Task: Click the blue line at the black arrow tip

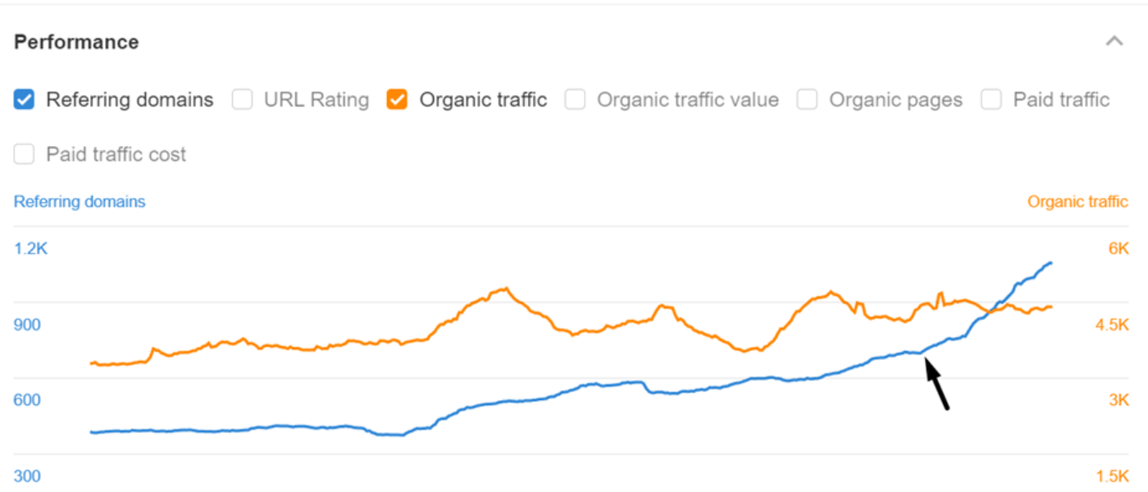Action: 922,353
